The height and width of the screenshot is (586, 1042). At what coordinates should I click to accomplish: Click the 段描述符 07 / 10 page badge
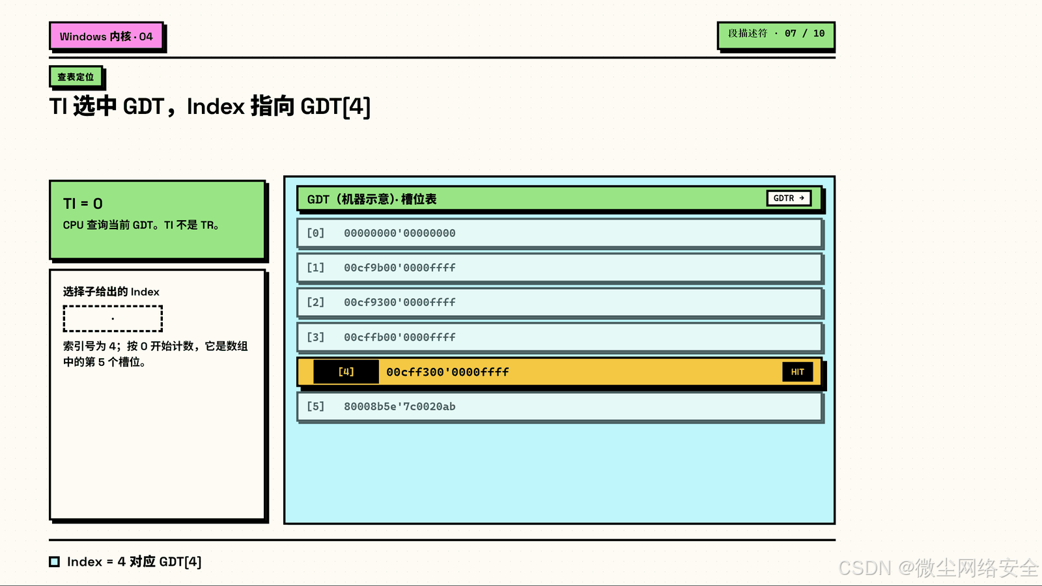point(776,35)
